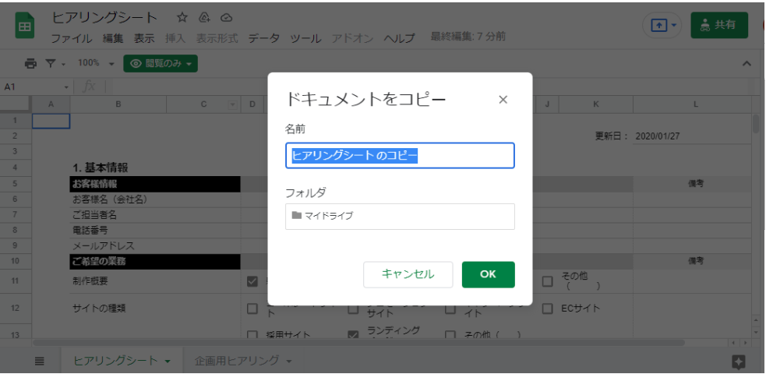
Task: Check the first サイトの種類 checkbox
Action: coord(252,309)
